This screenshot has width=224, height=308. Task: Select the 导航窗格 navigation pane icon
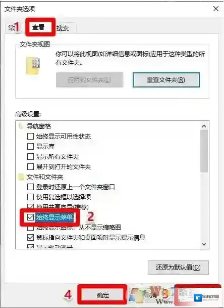click(x=21, y=126)
